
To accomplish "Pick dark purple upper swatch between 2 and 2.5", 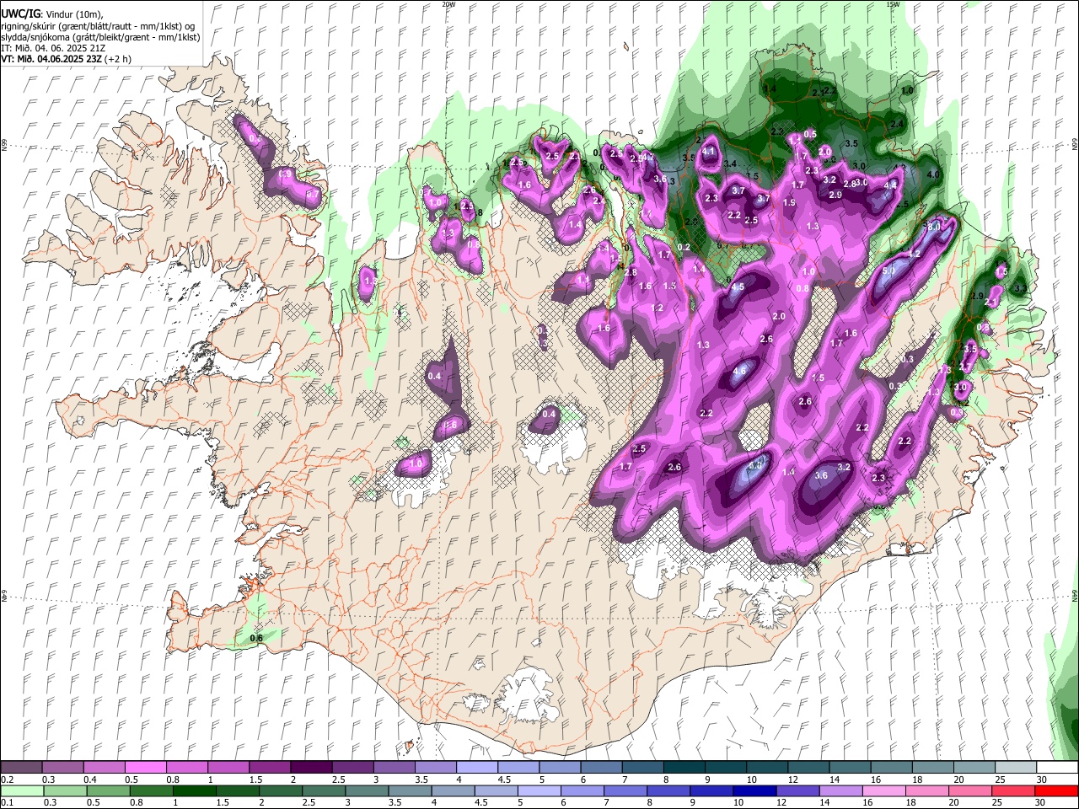I will [x=311, y=768].
